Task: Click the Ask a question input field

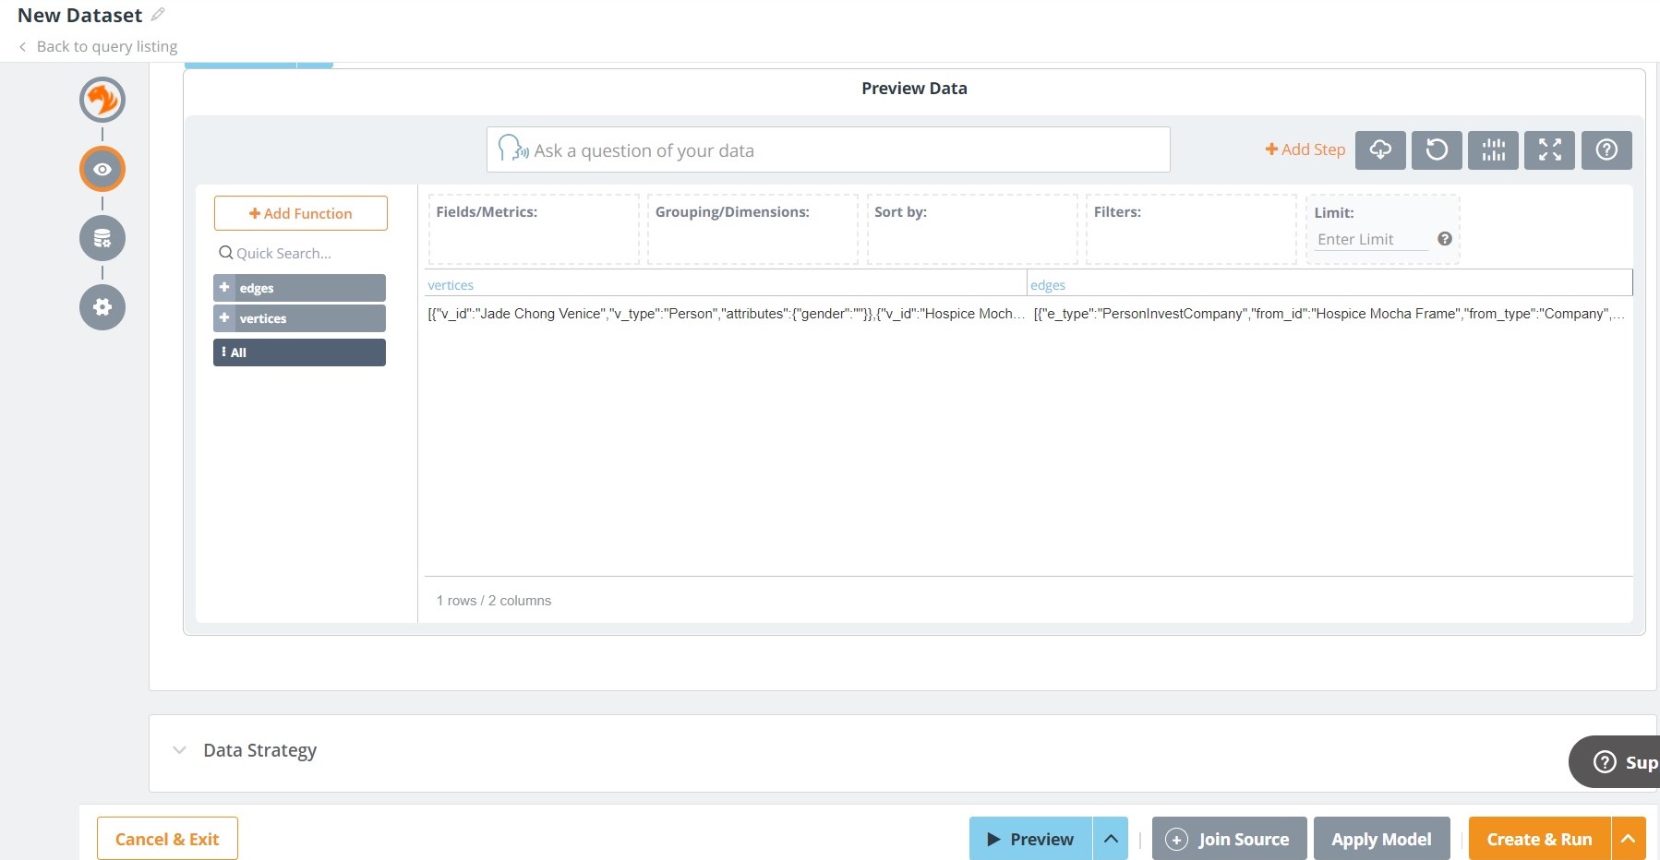Action: coord(828,150)
